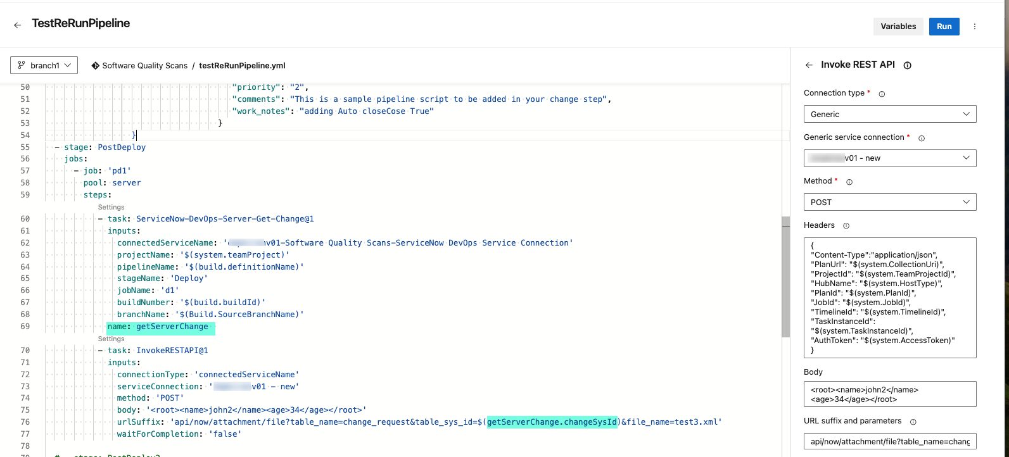Click "connectionType: 'connectedServiceName'" line
Screen dimensions: 1009x457
208,375
